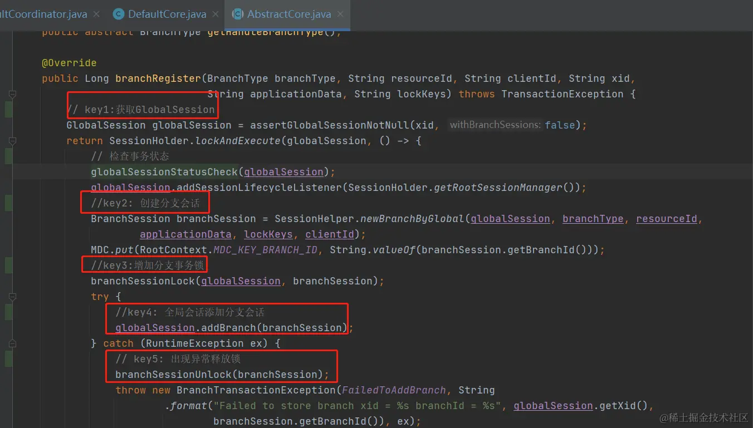The width and height of the screenshot is (753, 428).
Task: Close the DefaultCore.java editor tab
Action: 216,14
